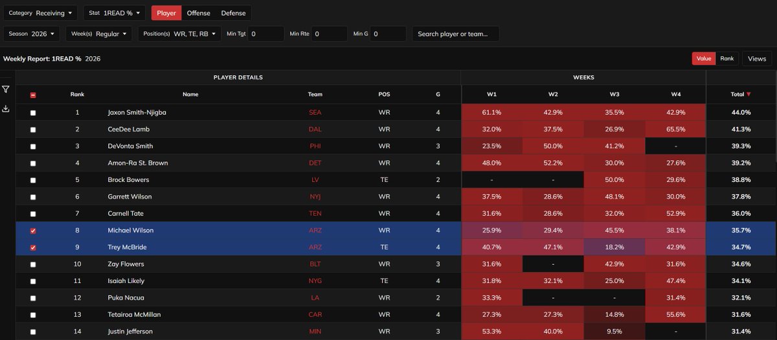Uncheck the Trey McBride row checkbox
Image resolution: width=777 pixels, height=340 pixels.
(33, 247)
